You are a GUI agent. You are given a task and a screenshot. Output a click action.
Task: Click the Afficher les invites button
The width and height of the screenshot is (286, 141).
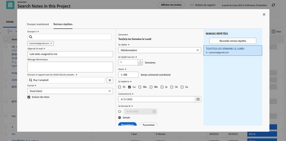pyautogui.click(x=171, y=5)
